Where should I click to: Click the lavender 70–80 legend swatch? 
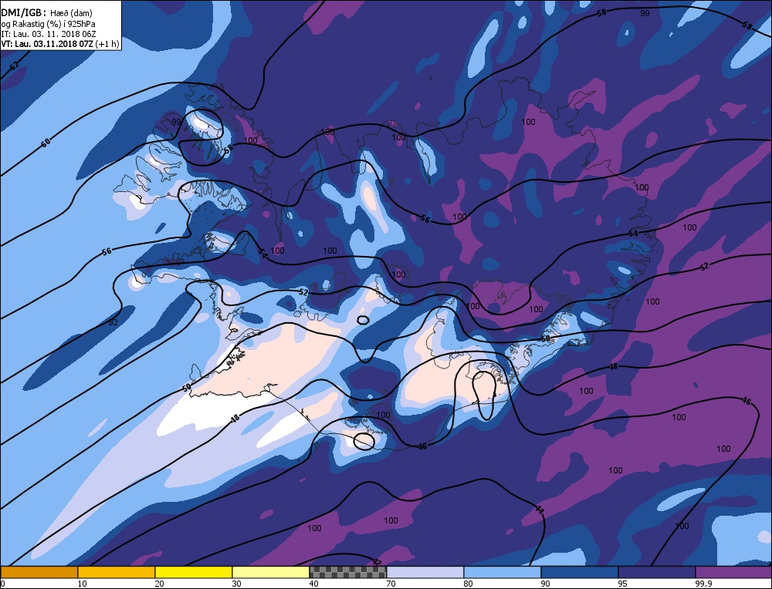pyautogui.click(x=425, y=572)
